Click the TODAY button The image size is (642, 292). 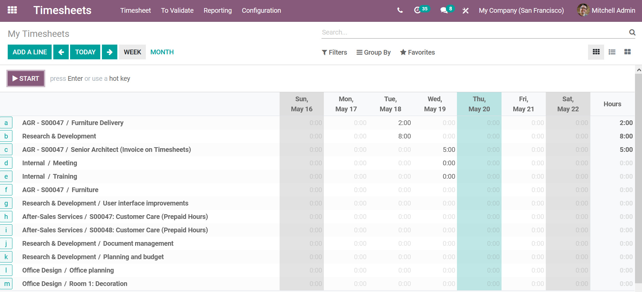[85, 52]
